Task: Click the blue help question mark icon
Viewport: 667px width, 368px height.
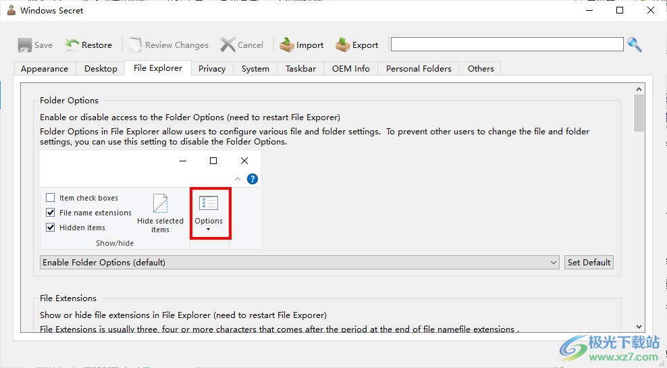Action: (x=252, y=179)
